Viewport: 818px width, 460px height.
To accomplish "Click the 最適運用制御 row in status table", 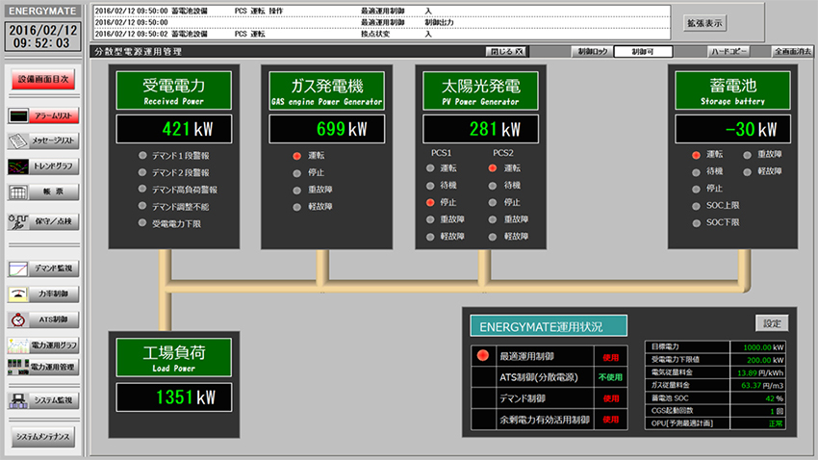I will click(x=549, y=357).
